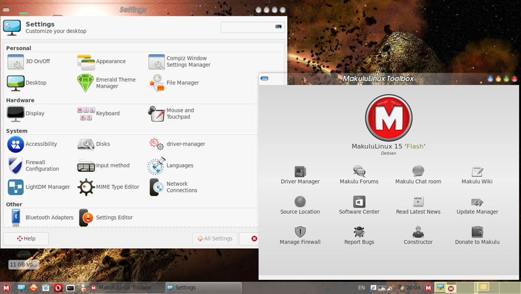Open Languages settings
The height and width of the screenshot is (294, 521).
click(x=171, y=166)
